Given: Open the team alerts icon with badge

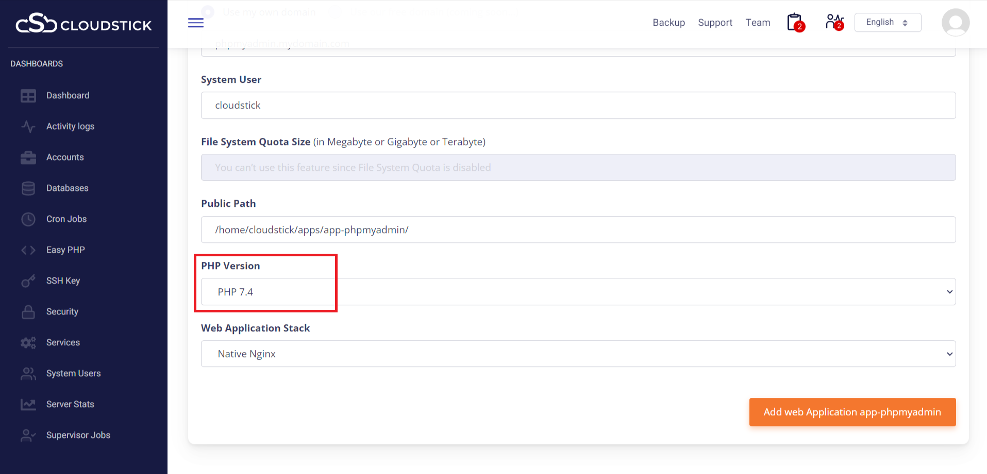Looking at the screenshot, I should tap(834, 22).
